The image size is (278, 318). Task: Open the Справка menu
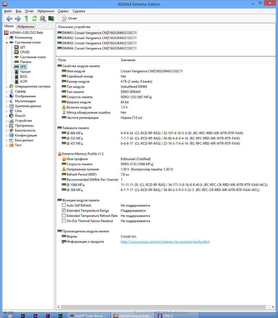pos(79,11)
